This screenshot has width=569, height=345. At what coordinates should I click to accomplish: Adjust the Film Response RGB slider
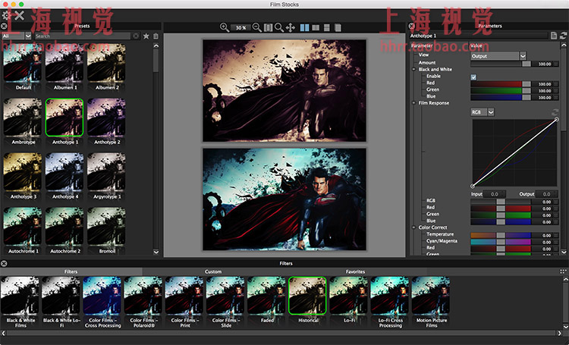click(x=501, y=202)
